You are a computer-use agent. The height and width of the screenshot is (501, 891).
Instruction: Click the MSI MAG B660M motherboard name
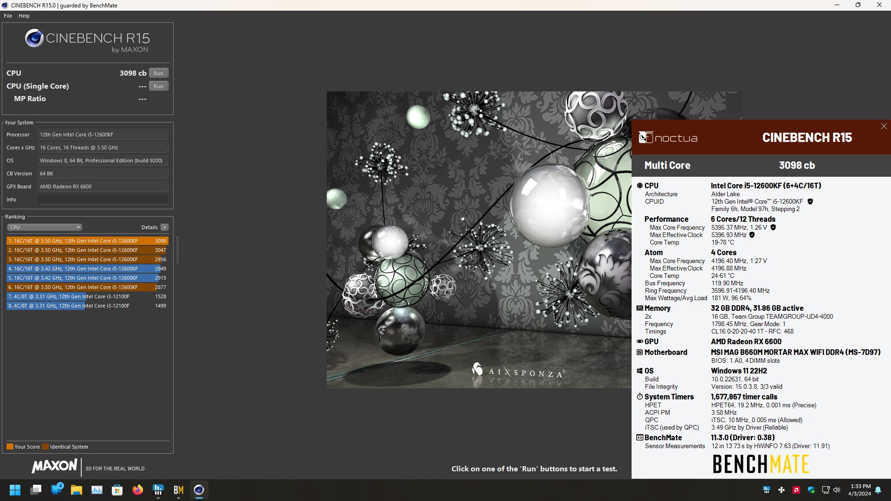click(795, 352)
